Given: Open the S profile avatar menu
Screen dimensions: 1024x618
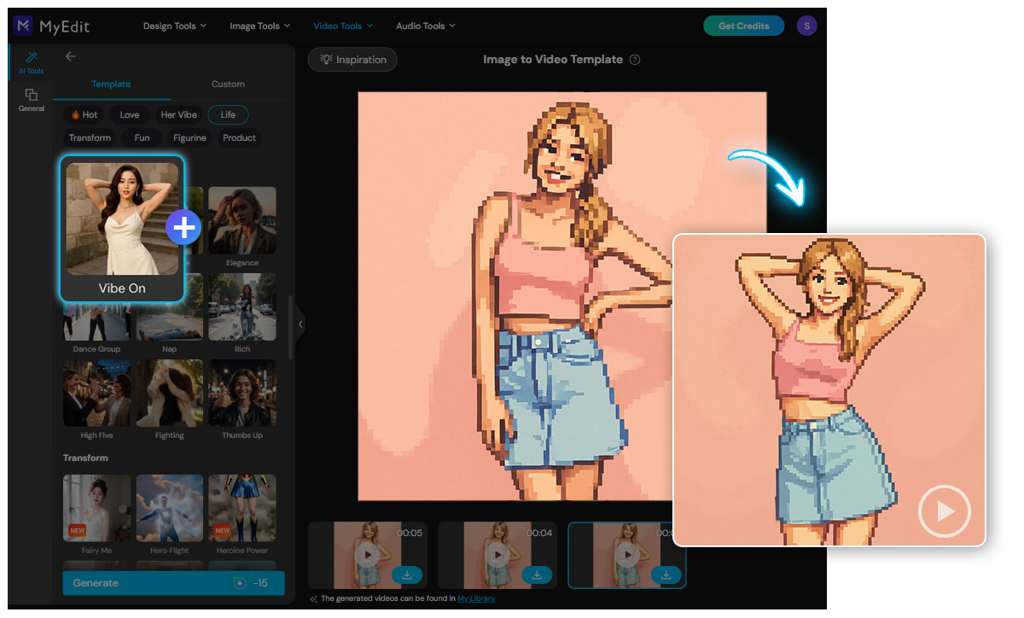Looking at the screenshot, I should tap(806, 26).
